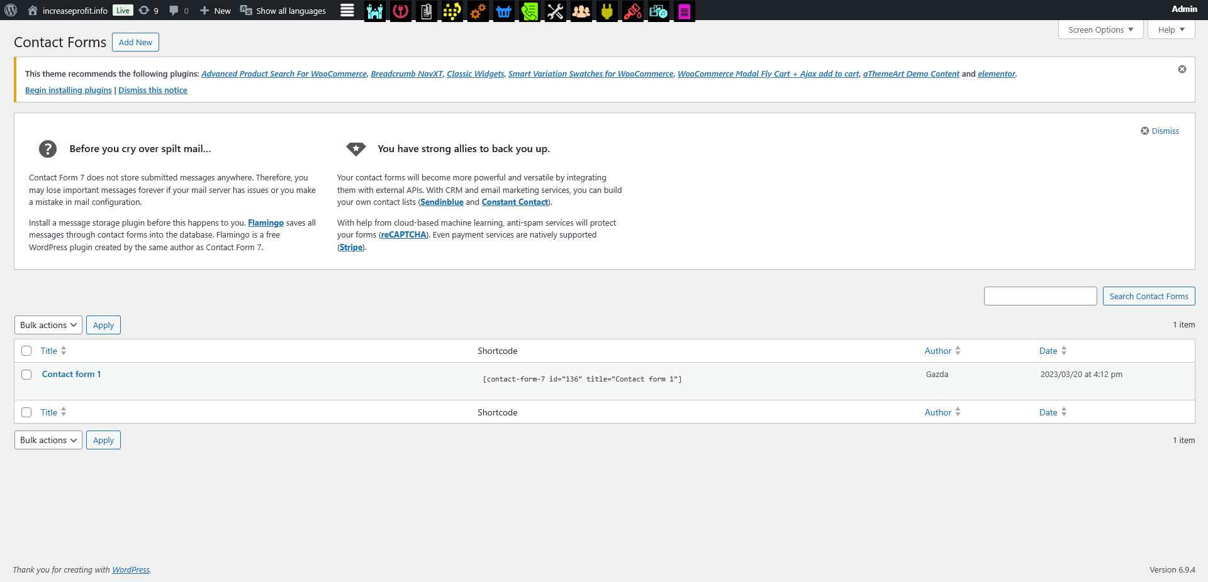Open Advanced Product Search For WooCommerce link
Image resolution: width=1208 pixels, height=582 pixels.
pos(284,74)
